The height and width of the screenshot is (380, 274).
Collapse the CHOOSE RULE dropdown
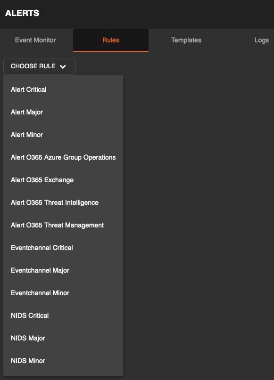point(40,66)
